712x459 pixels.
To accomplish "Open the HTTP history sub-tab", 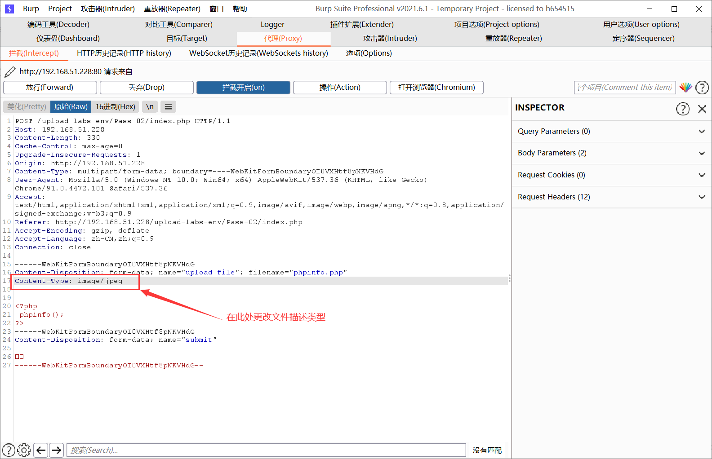I will [124, 53].
